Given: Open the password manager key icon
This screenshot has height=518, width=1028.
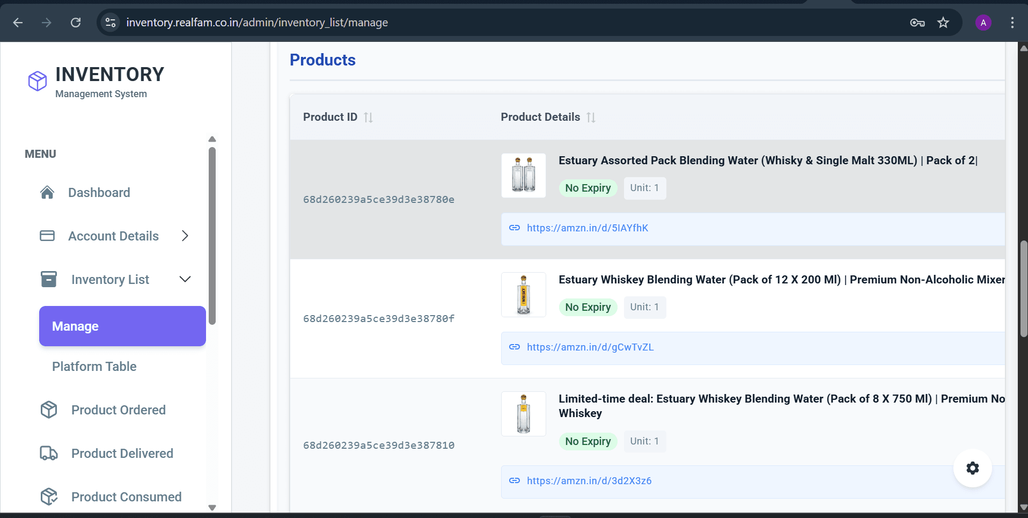Looking at the screenshot, I should tap(917, 23).
